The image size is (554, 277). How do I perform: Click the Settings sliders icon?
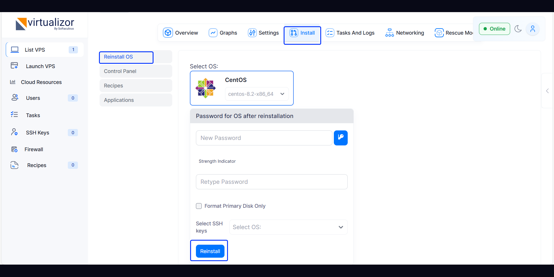pos(252,33)
